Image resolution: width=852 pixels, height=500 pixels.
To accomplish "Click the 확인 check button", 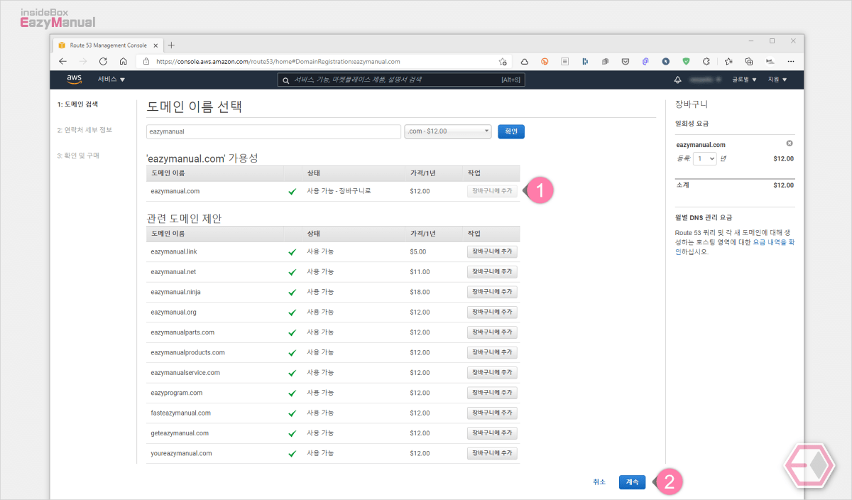I will click(x=511, y=131).
